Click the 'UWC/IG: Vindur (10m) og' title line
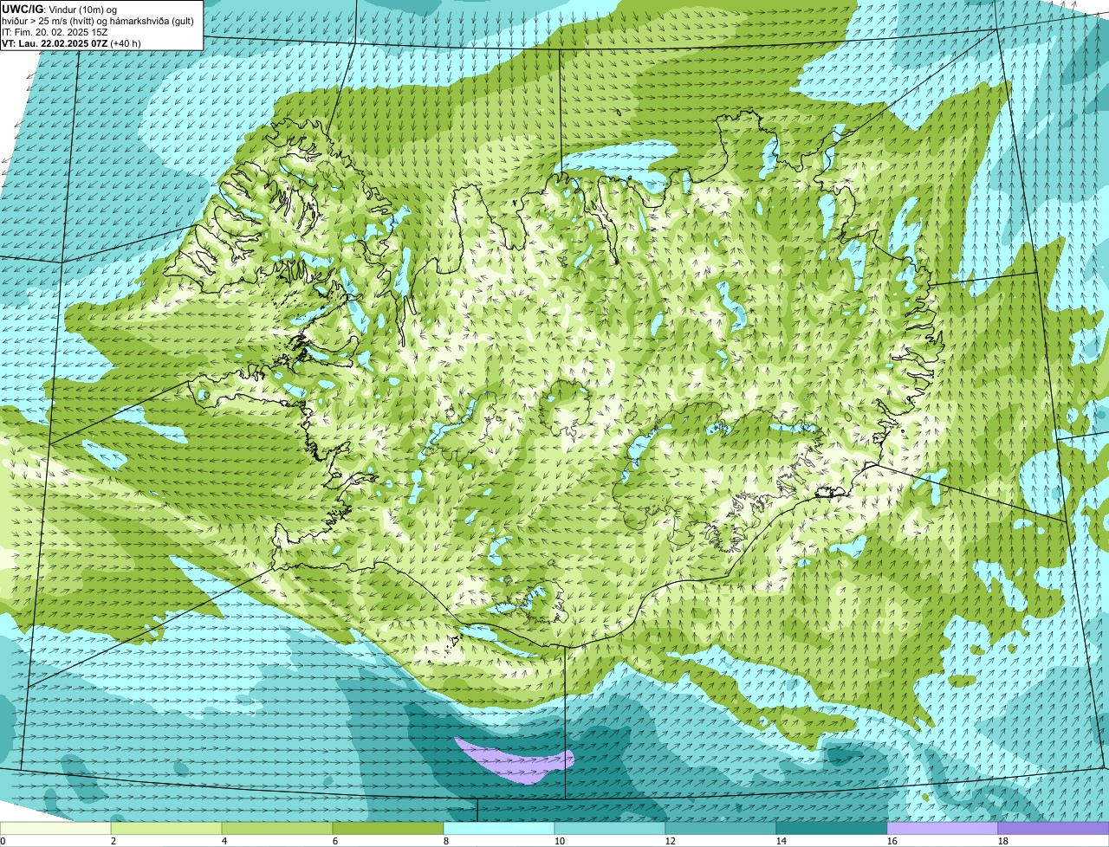Image resolution: width=1109 pixels, height=847 pixels. point(59,9)
